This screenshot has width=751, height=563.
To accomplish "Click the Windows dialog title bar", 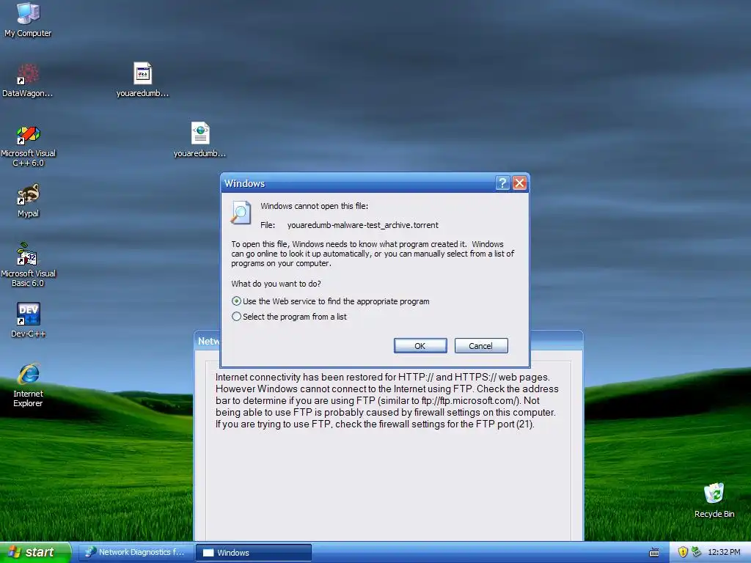I will 357,183.
